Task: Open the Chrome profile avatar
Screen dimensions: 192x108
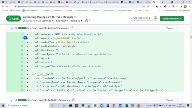Action: 185,7
